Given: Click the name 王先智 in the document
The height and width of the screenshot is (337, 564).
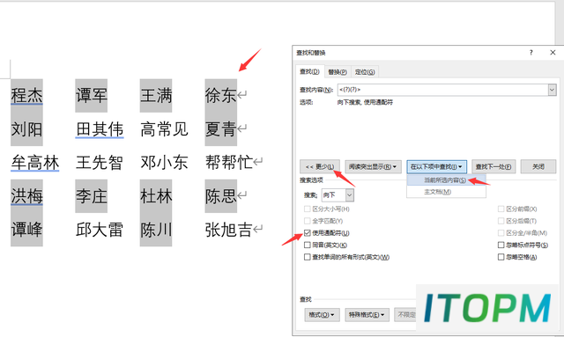Looking at the screenshot, I should coord(100,163).
